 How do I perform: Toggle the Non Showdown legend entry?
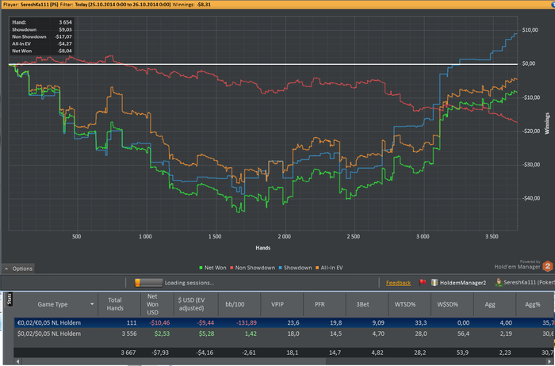tap(252, 268)
